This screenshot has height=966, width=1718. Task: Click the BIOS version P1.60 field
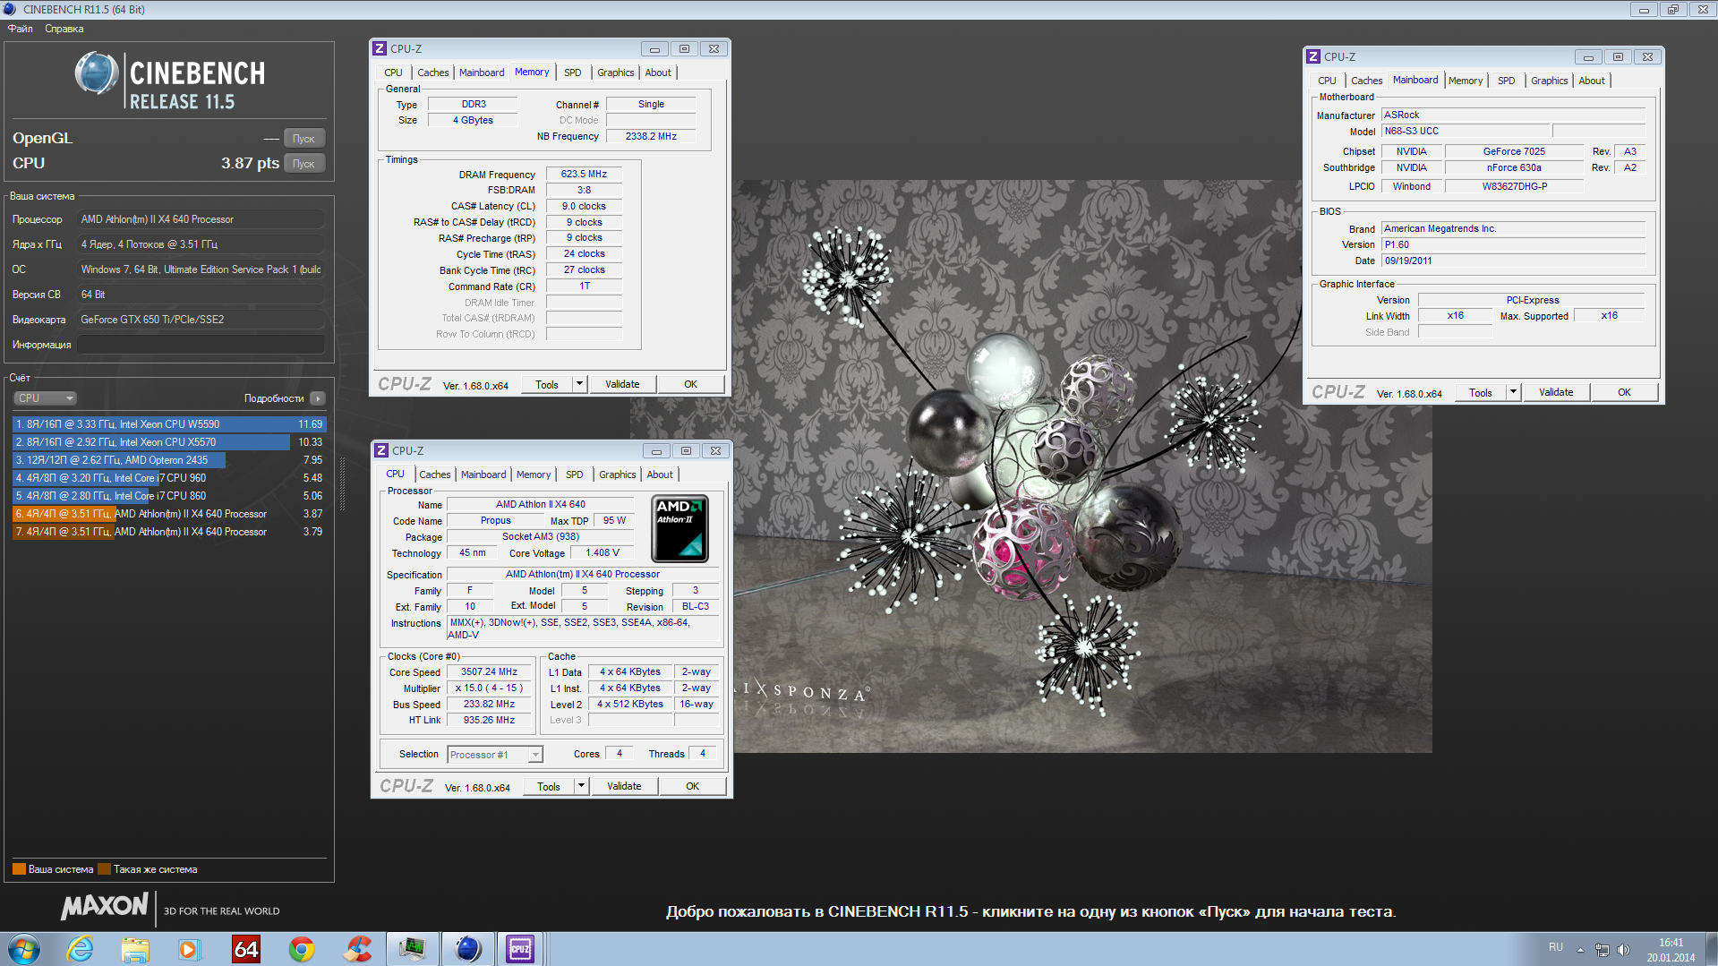click(1513, 244)
